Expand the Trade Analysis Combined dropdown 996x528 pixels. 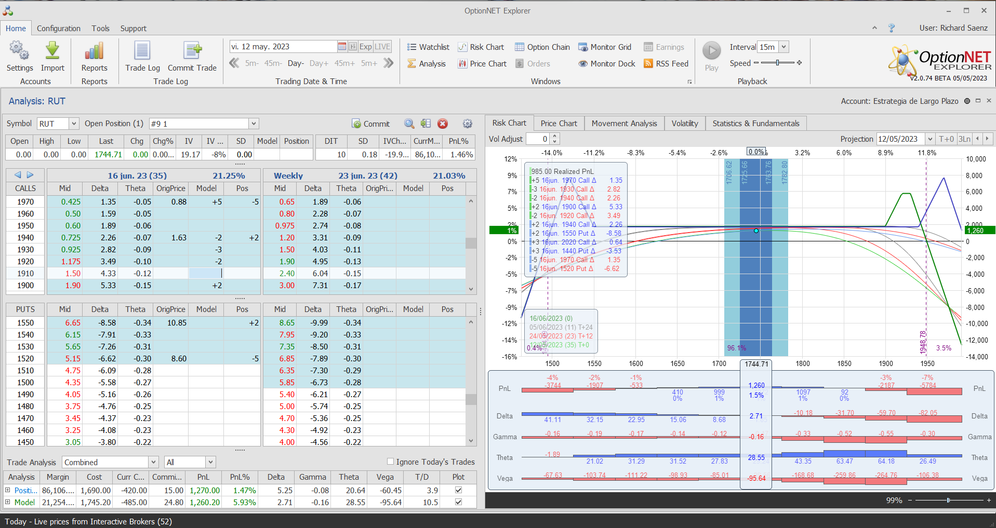153,462
